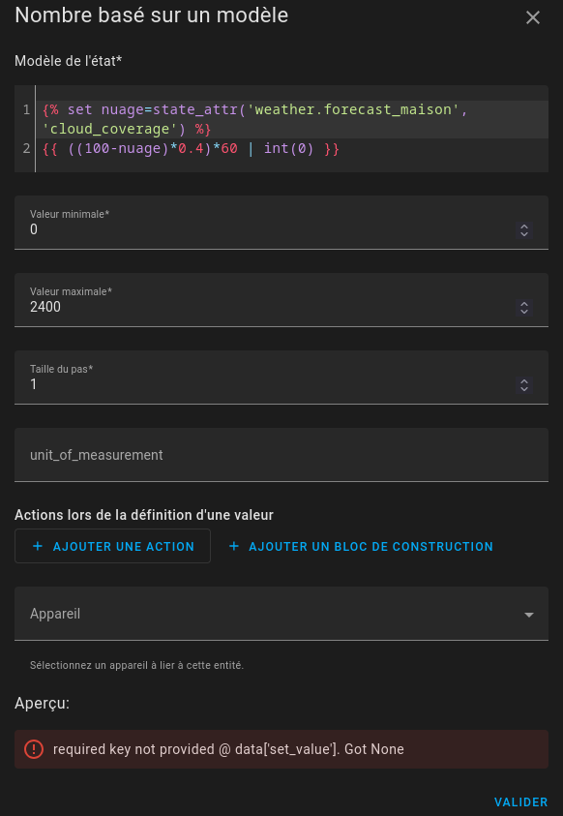Click the Valeur maximale stepper arrows
563x816 pixels.
[x=524, y=308]
